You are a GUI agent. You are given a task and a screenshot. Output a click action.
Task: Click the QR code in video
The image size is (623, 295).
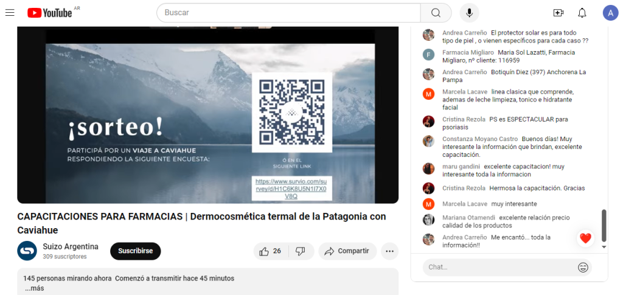pyautogui.click(x=291, y=113)
